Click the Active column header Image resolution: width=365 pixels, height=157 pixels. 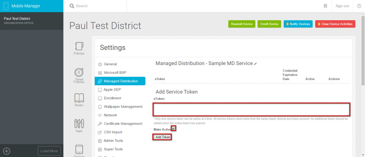click(x=310, y=79)
